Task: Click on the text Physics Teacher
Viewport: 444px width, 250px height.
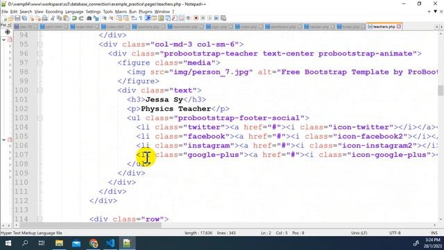Action: [176, 109]
